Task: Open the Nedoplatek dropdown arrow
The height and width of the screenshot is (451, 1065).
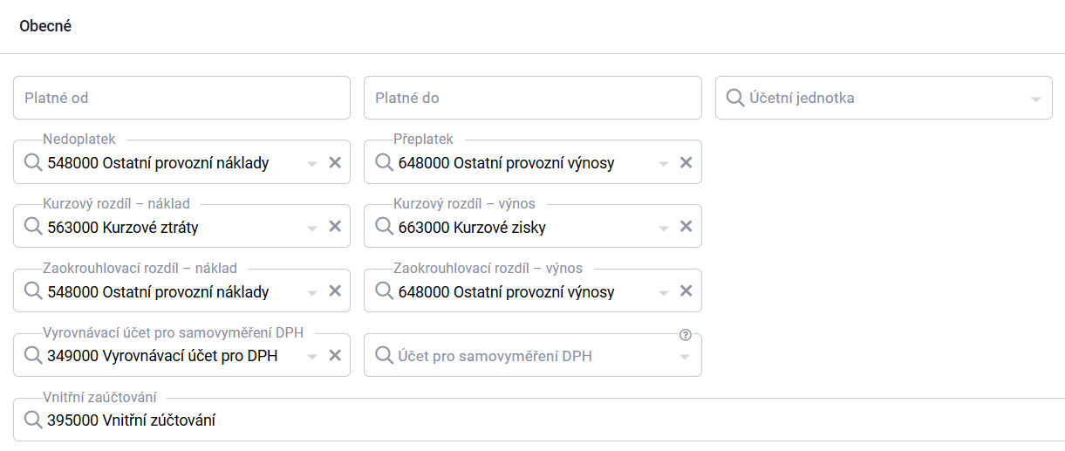Action: pyautogui.click(x=312, y=163)
